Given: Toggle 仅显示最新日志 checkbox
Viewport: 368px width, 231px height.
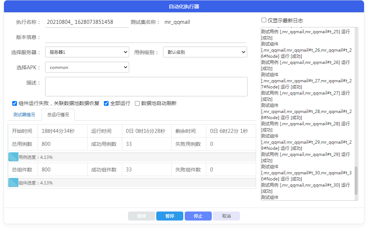Looking at the screenshot, I should (x=264, y=21).
